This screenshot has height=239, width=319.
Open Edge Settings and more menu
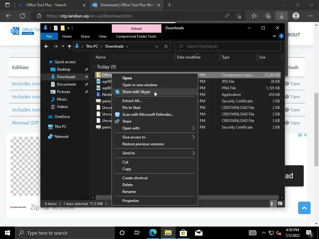tap(310, 16)
